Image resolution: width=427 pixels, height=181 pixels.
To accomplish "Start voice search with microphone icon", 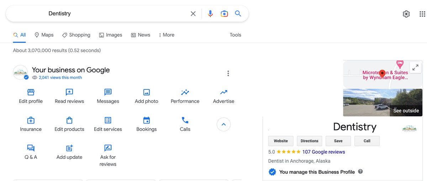I will pyautogui.click(x=210, y=13).
